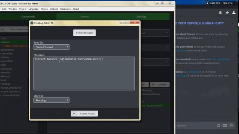This screenshot has height=134, width=239.
Task: Select the shop command in list
Action: [3, 38]
